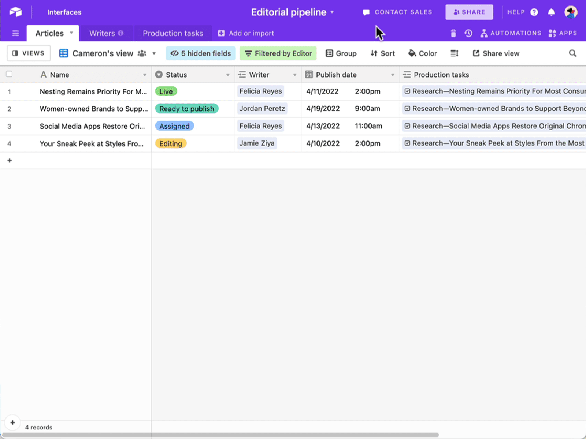Click Contact Sales
The image size is (586, 439).
[397, 12]
